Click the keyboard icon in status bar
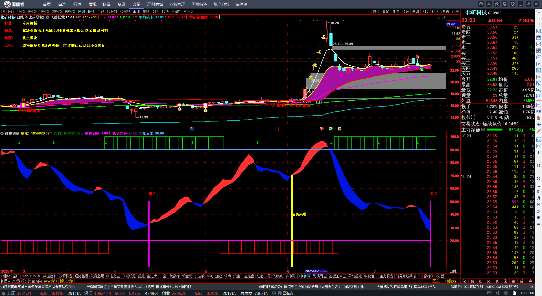542x296 pixels. point(489,293)
